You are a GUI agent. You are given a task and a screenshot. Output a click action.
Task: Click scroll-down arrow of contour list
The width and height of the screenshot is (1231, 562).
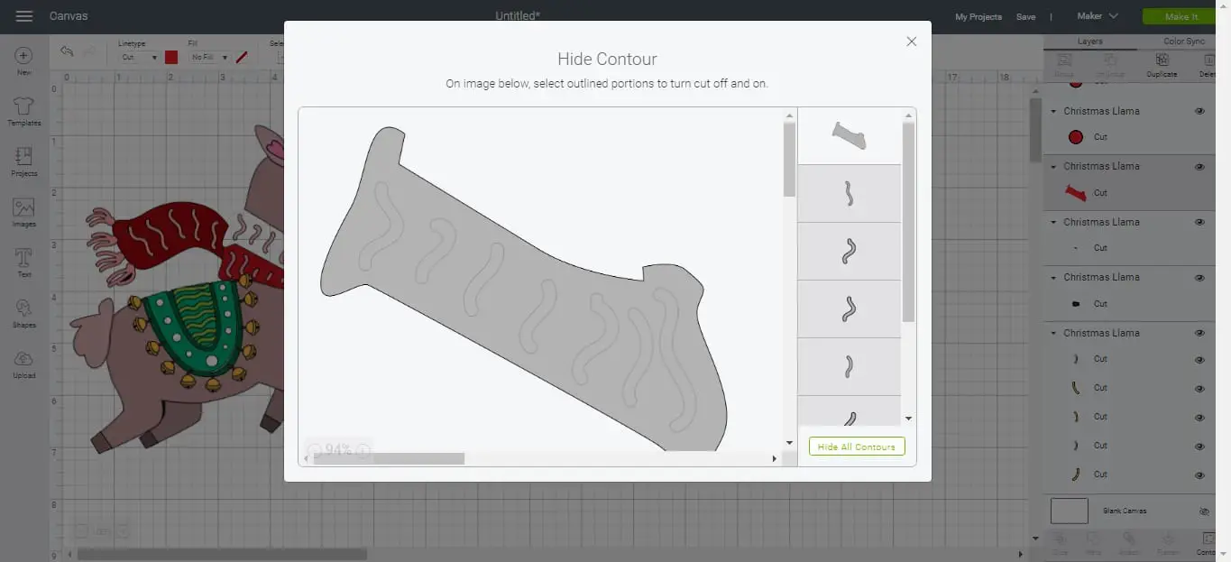pos(908,419)
